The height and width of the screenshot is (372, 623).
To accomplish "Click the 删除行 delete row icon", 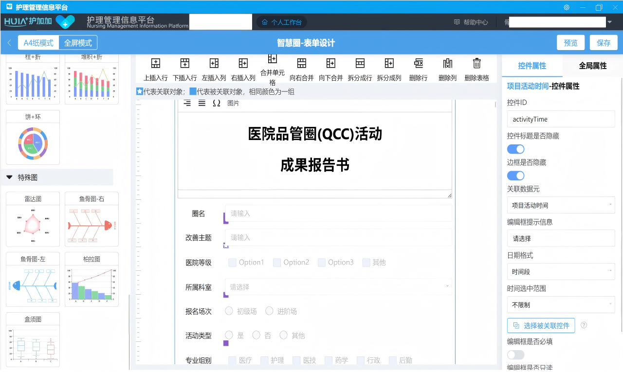I will point(418,63).
